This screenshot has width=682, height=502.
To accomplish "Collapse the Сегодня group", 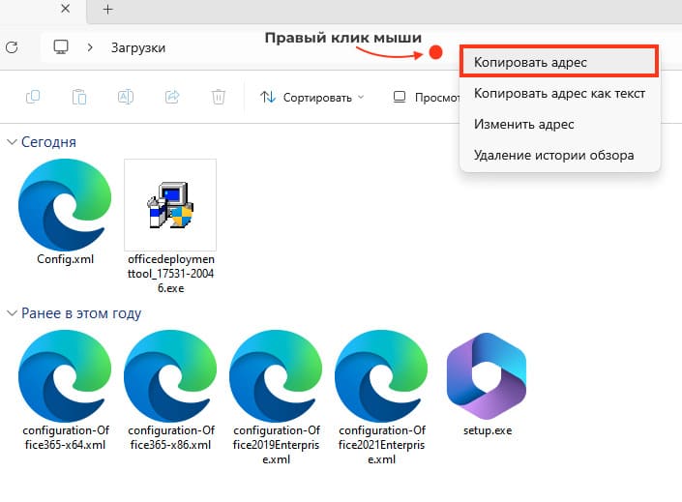I will click(x=13, y=142).
